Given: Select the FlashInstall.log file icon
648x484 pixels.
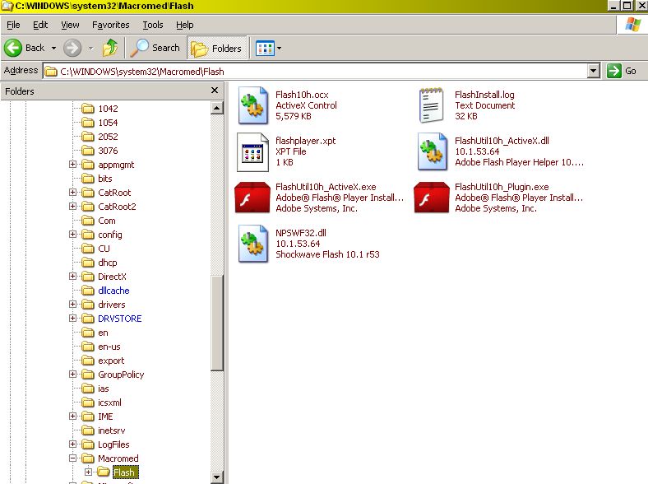Looking at the screenshot, I should click(432, 105).
